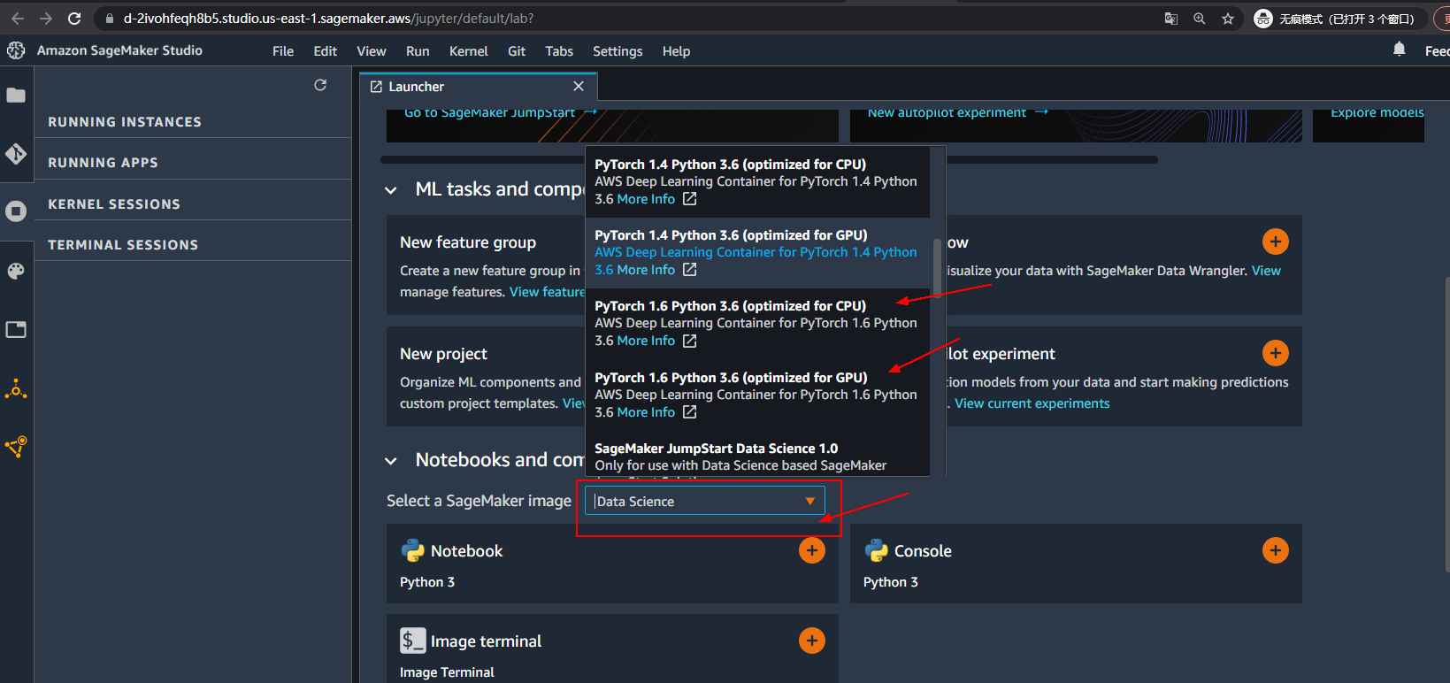The width and height of the screenshot is (1450, 683).
Task: Select PyTorch 1.6 Python 3.6 GPU option
Action: pos(757,395)
